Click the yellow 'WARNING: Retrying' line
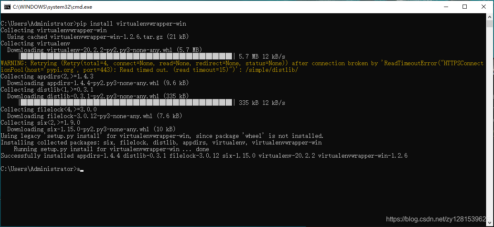This screenshot has height=227, width=494. point(242,63)
